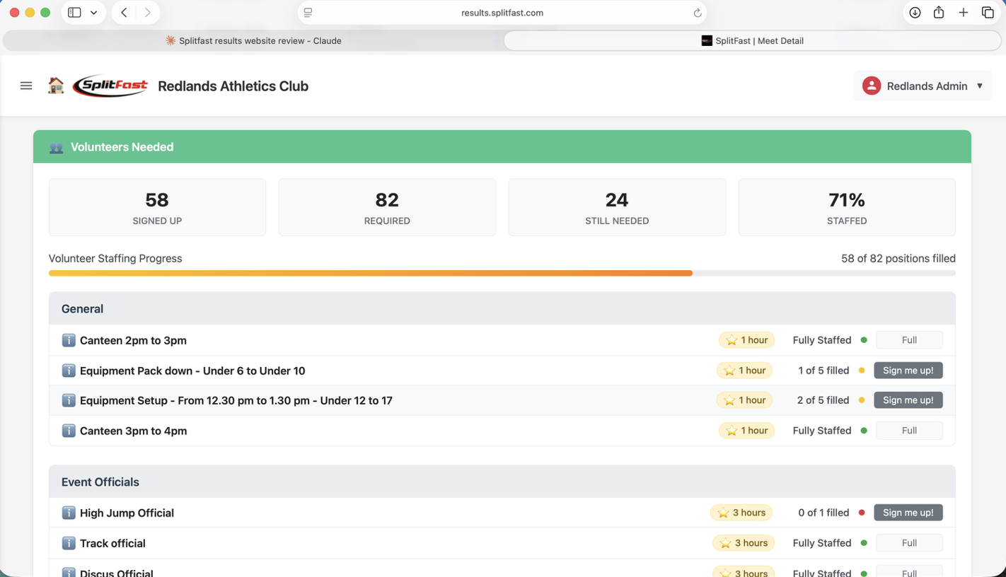1006x577 pixels.
Task: Expand the Discus Official row details
Action: 69,573
